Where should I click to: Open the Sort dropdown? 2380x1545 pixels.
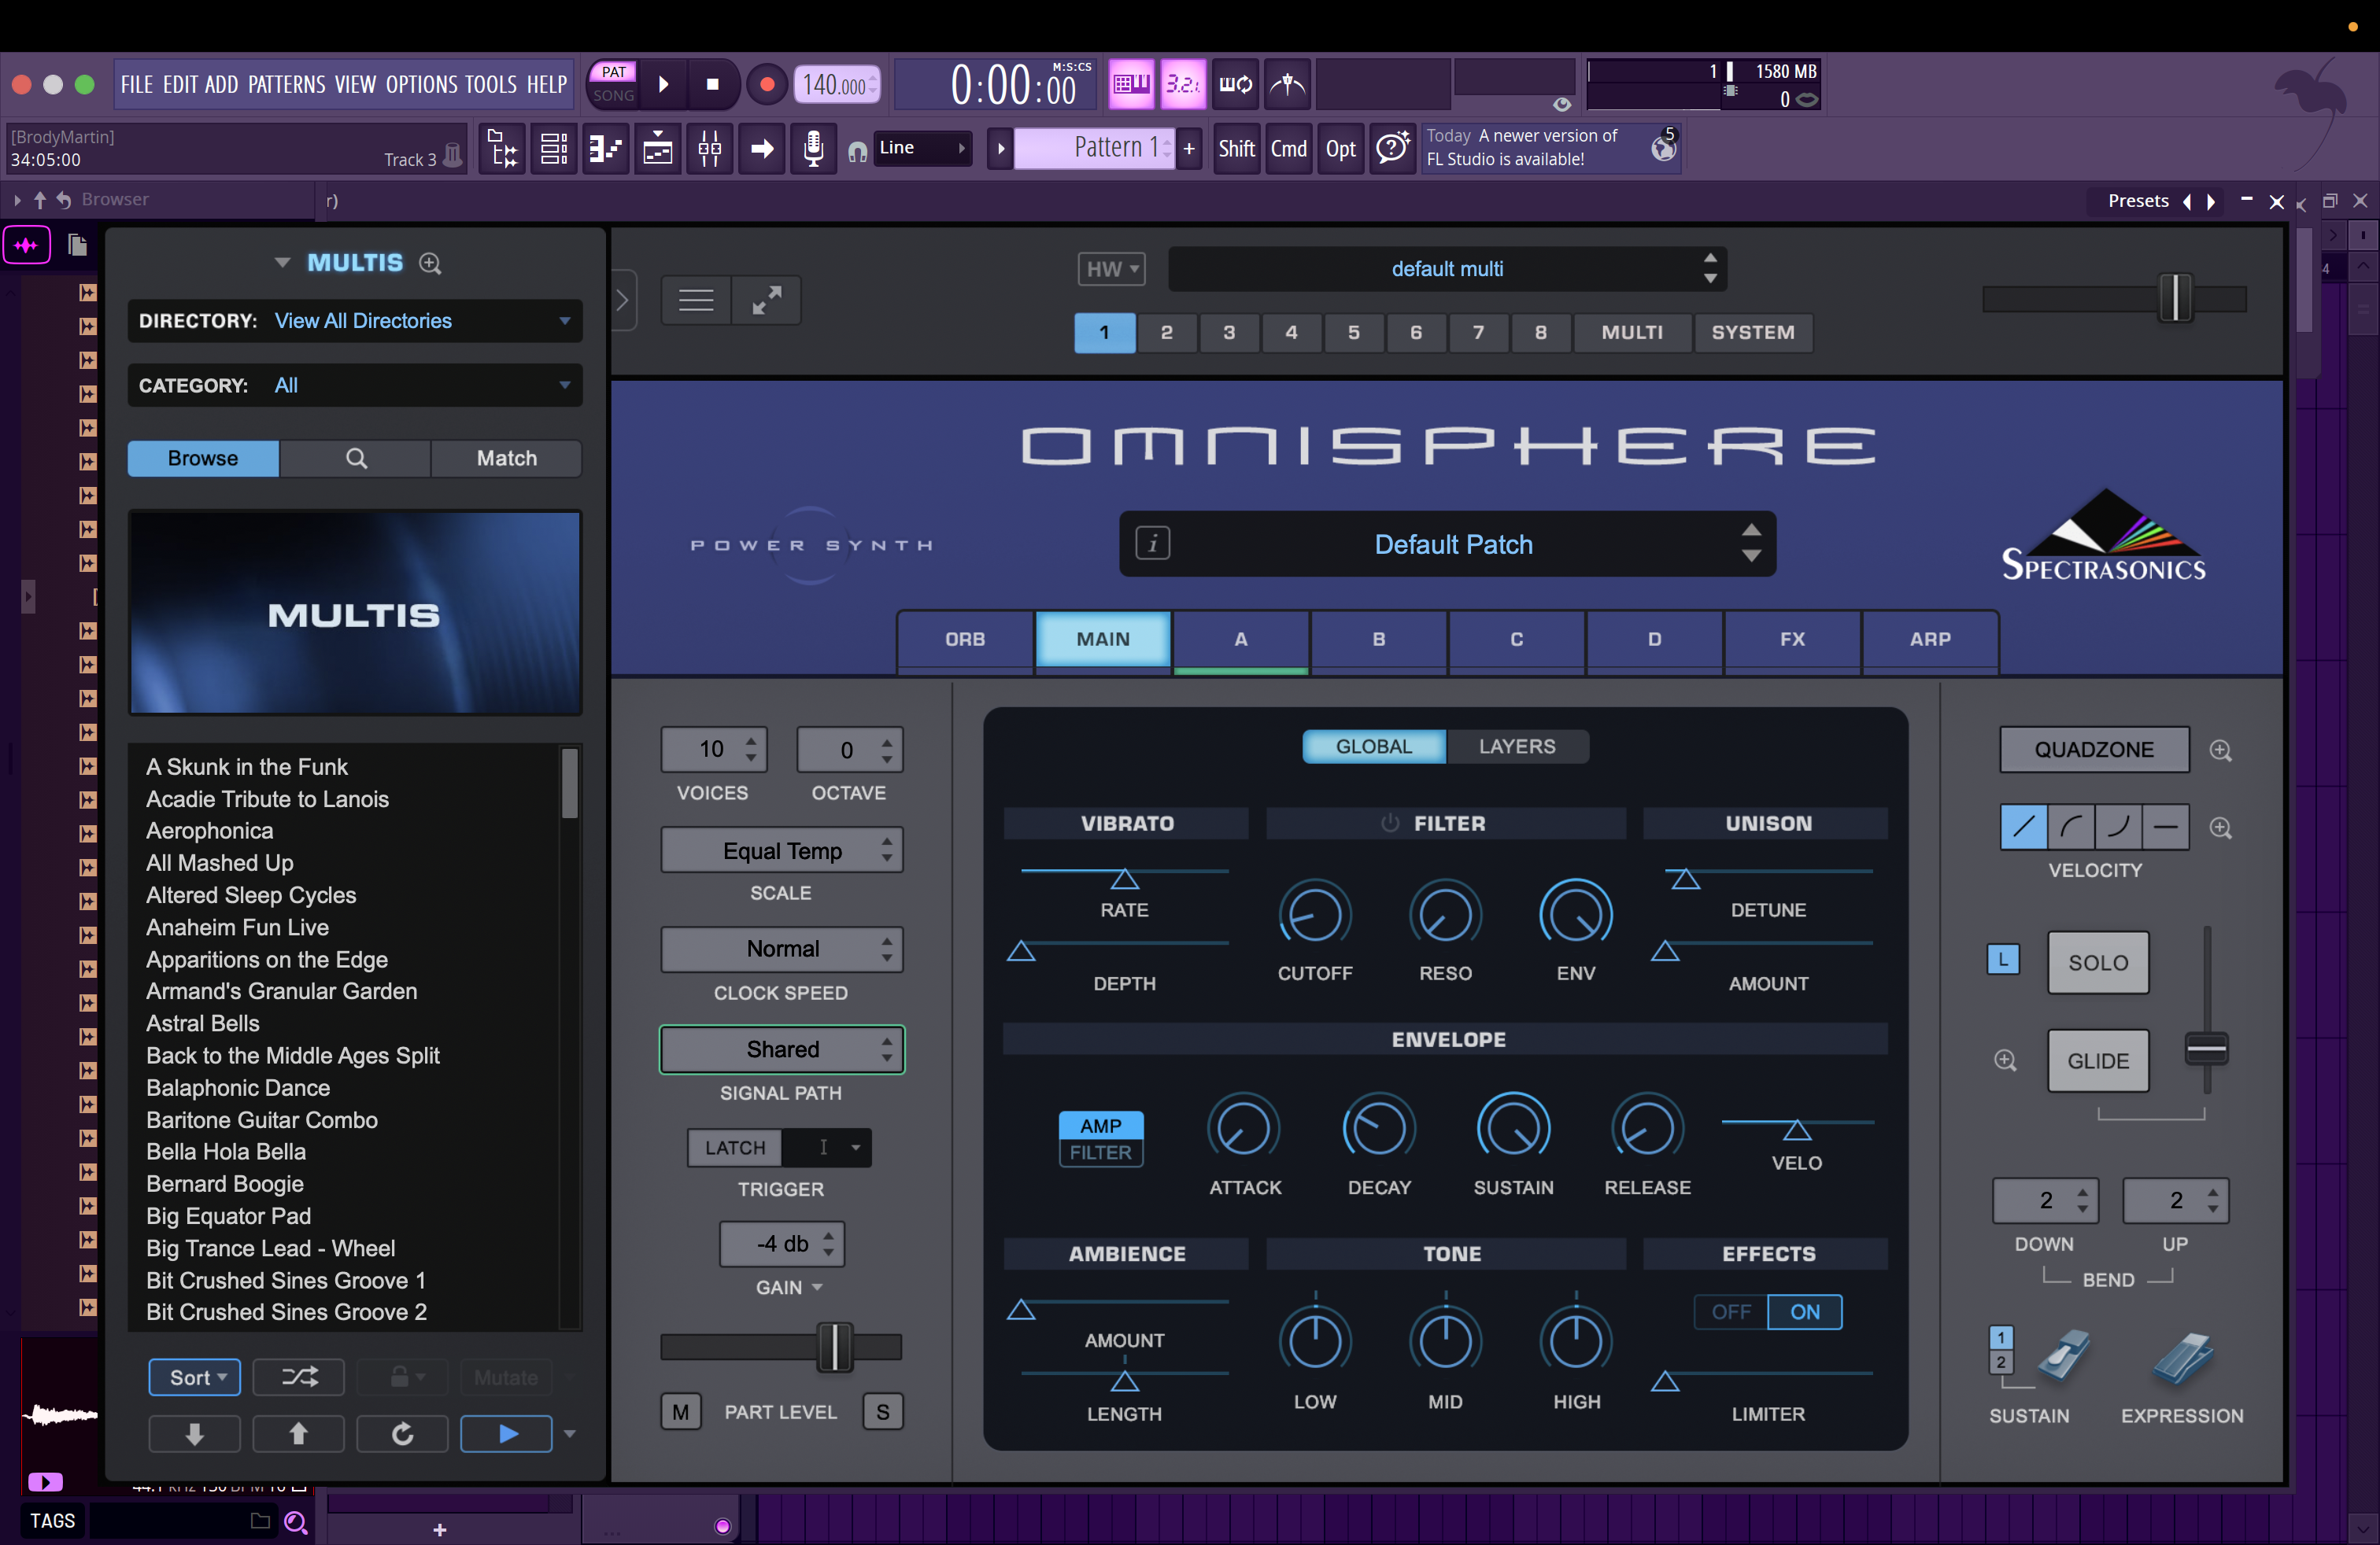[195, 1377]
